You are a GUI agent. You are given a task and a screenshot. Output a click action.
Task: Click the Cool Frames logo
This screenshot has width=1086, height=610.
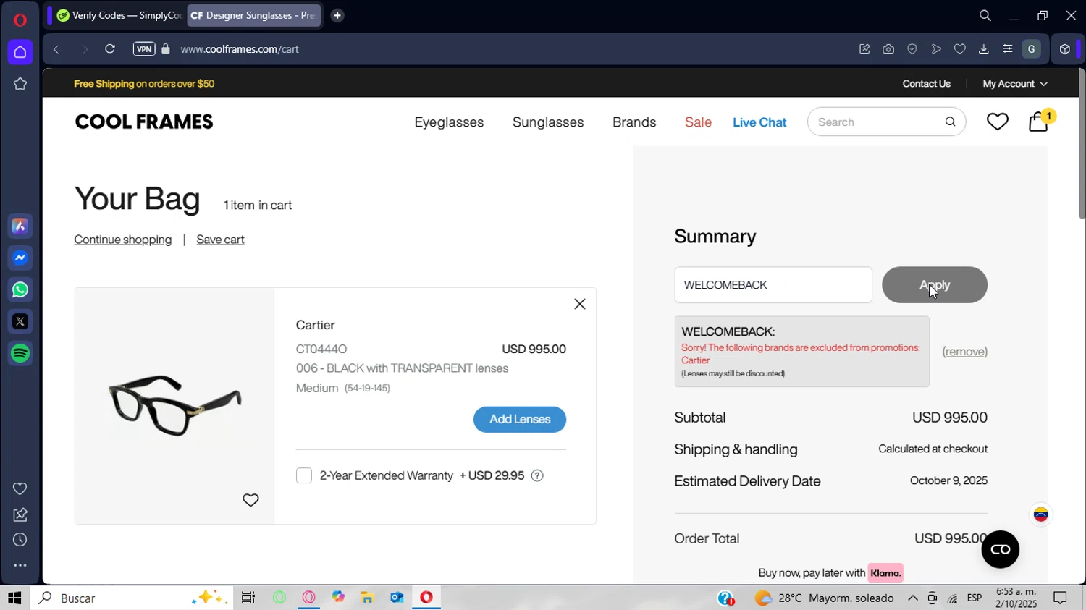[x=144, y=122]
